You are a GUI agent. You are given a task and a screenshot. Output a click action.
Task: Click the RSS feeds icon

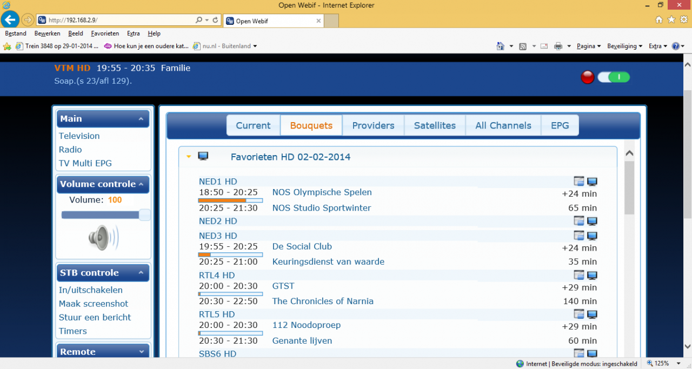coord(523,46)
